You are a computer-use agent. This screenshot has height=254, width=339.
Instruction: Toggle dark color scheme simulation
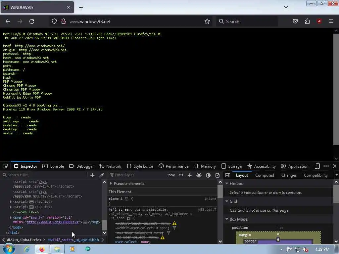(x=208, y=175)
